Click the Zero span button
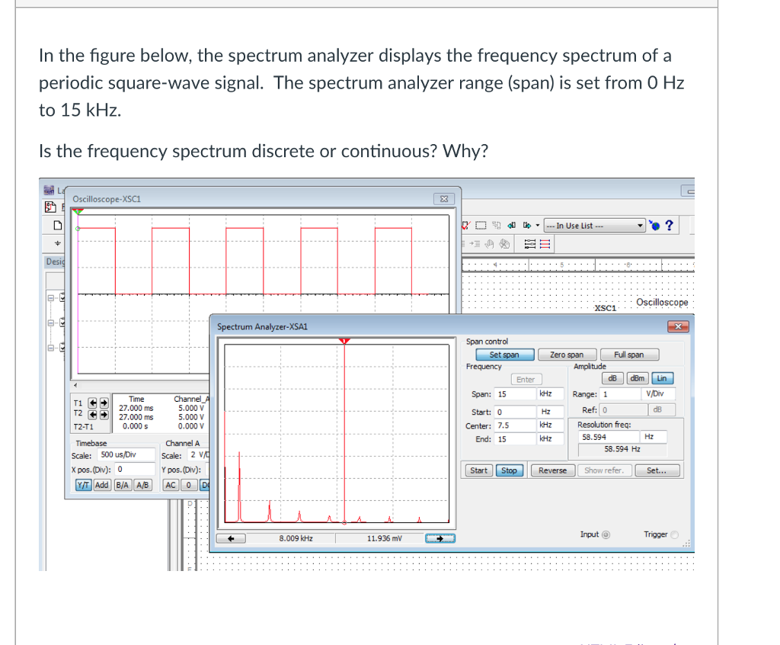780x645 pixels. [567, 354]
